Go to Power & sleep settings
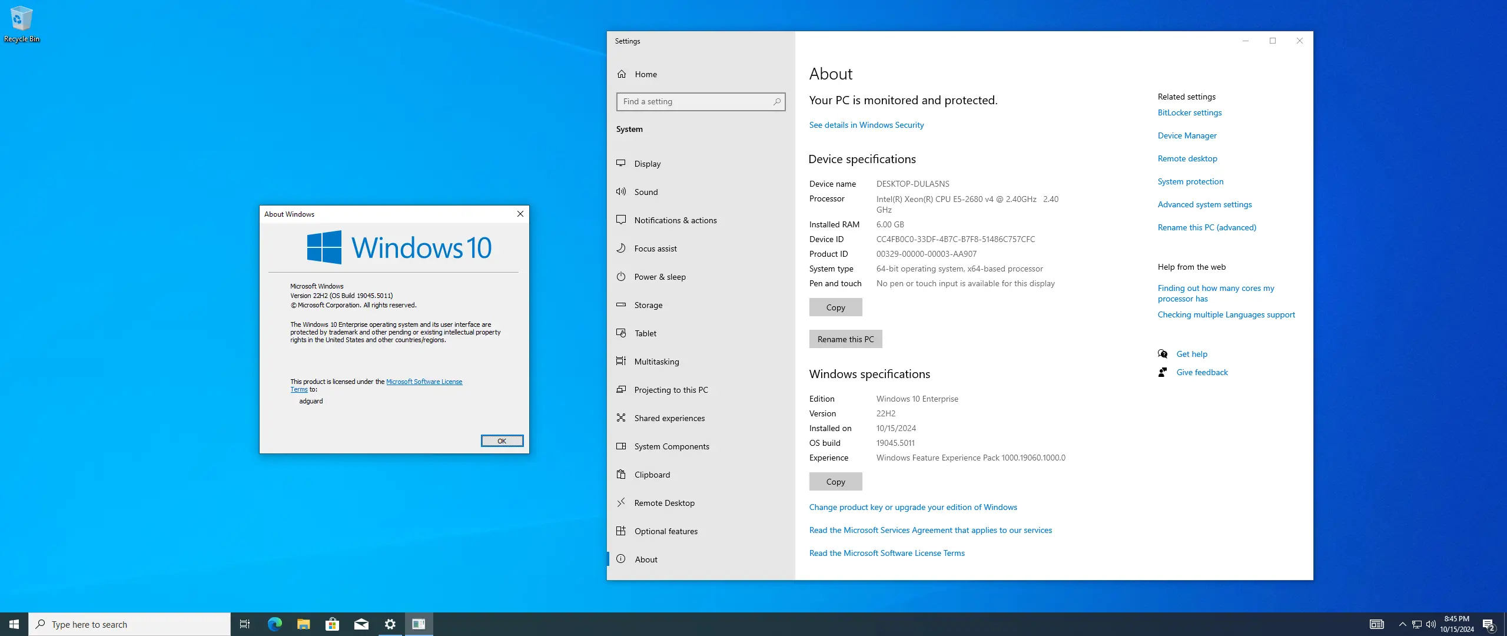The image size is (1507, 636). click(659, 277)
